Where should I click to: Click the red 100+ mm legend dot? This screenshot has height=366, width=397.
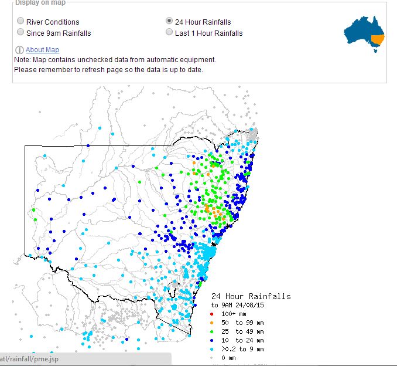click(214, 314)
